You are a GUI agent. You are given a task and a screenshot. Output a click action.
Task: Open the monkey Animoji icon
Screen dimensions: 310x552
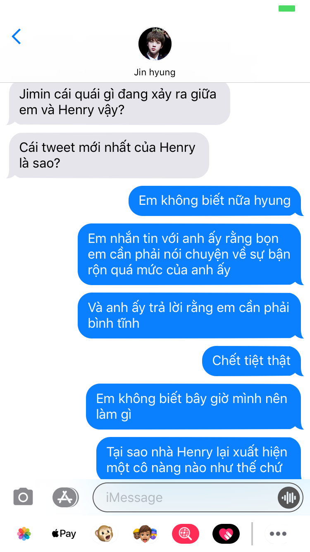pyautogui.click(x=104, y=534)
